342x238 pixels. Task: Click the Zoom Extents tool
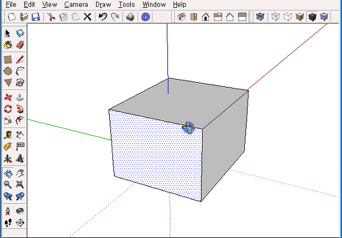coord(20,185)
